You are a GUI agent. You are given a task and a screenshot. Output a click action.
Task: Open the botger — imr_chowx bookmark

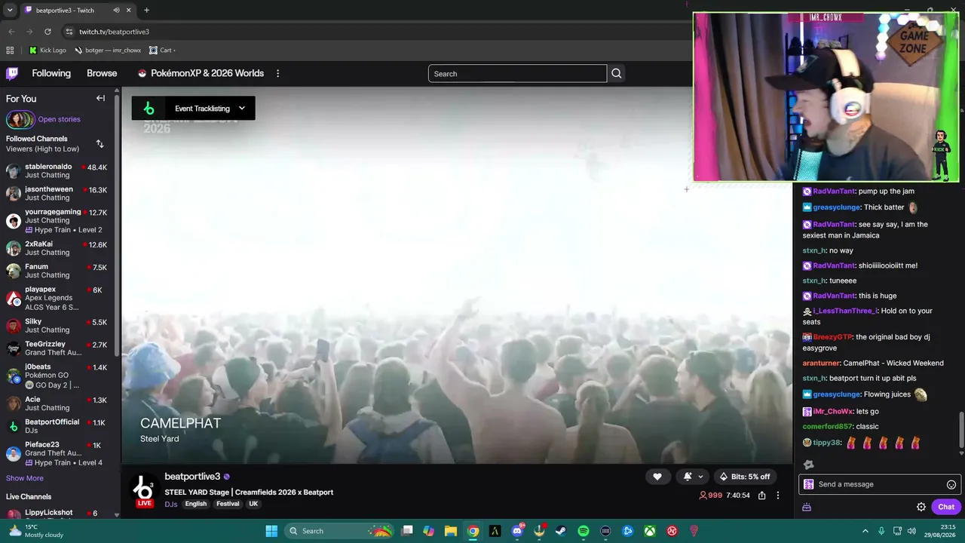(108, 51)
